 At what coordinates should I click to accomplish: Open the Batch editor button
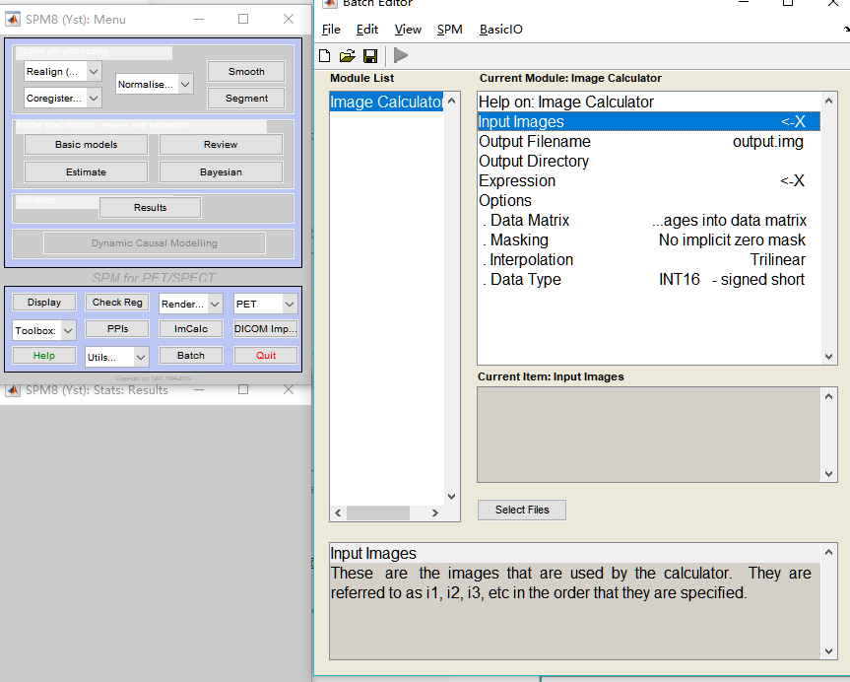[x=191, y=356]
